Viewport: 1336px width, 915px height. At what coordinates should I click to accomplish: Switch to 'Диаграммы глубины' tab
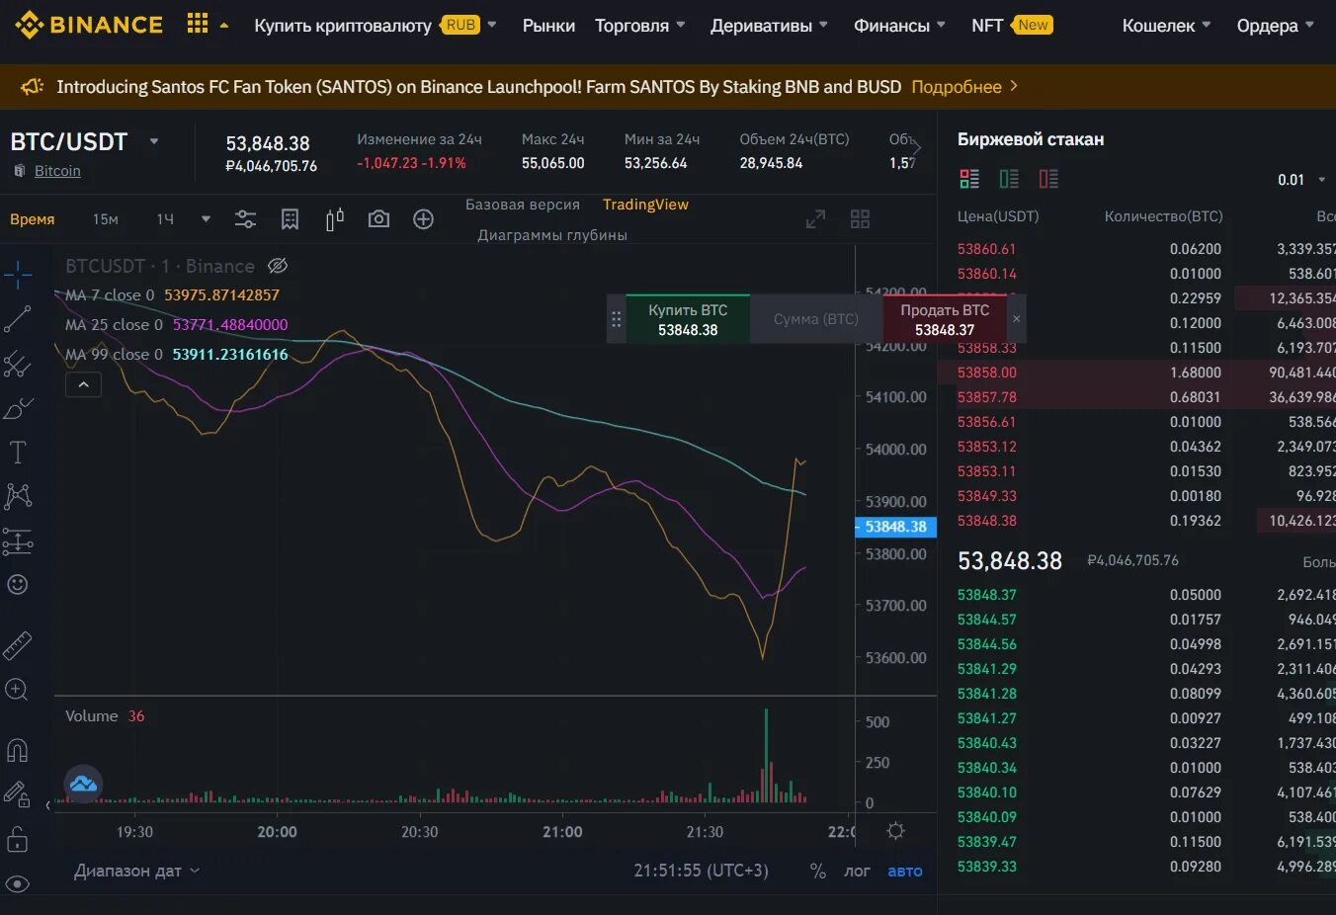[552, 235]
